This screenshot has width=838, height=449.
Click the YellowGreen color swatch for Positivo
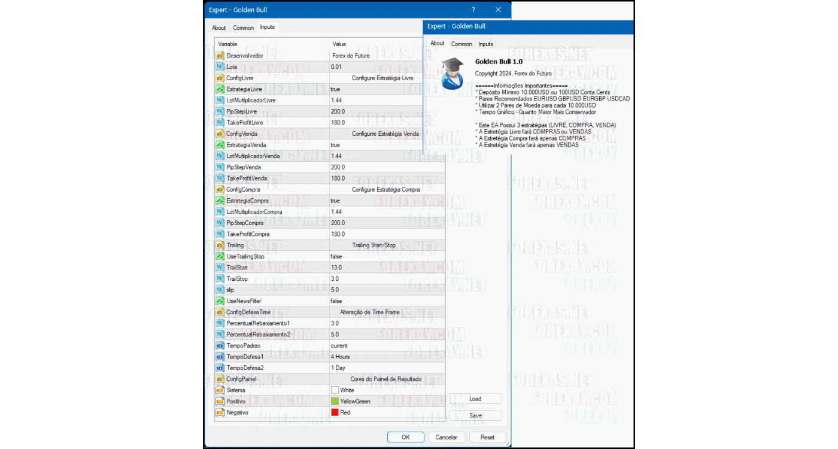click(x=335, y=401)
